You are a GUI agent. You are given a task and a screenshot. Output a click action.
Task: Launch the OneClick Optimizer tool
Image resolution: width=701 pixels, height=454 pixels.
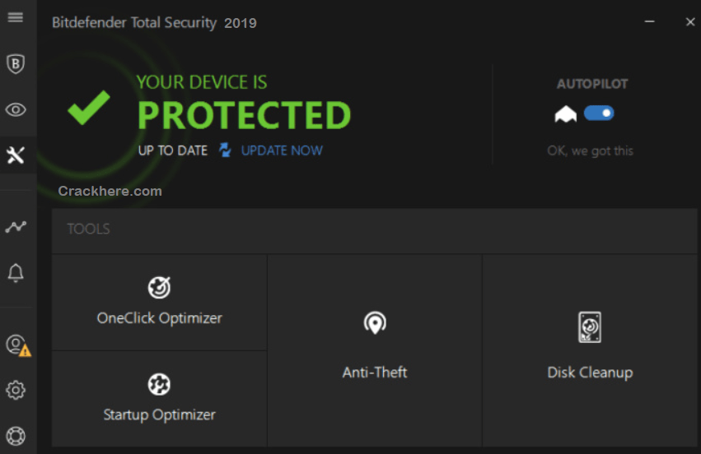coord(159,302)
